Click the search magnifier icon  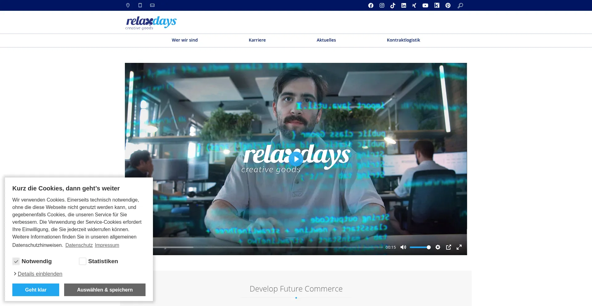pos(460,6)
